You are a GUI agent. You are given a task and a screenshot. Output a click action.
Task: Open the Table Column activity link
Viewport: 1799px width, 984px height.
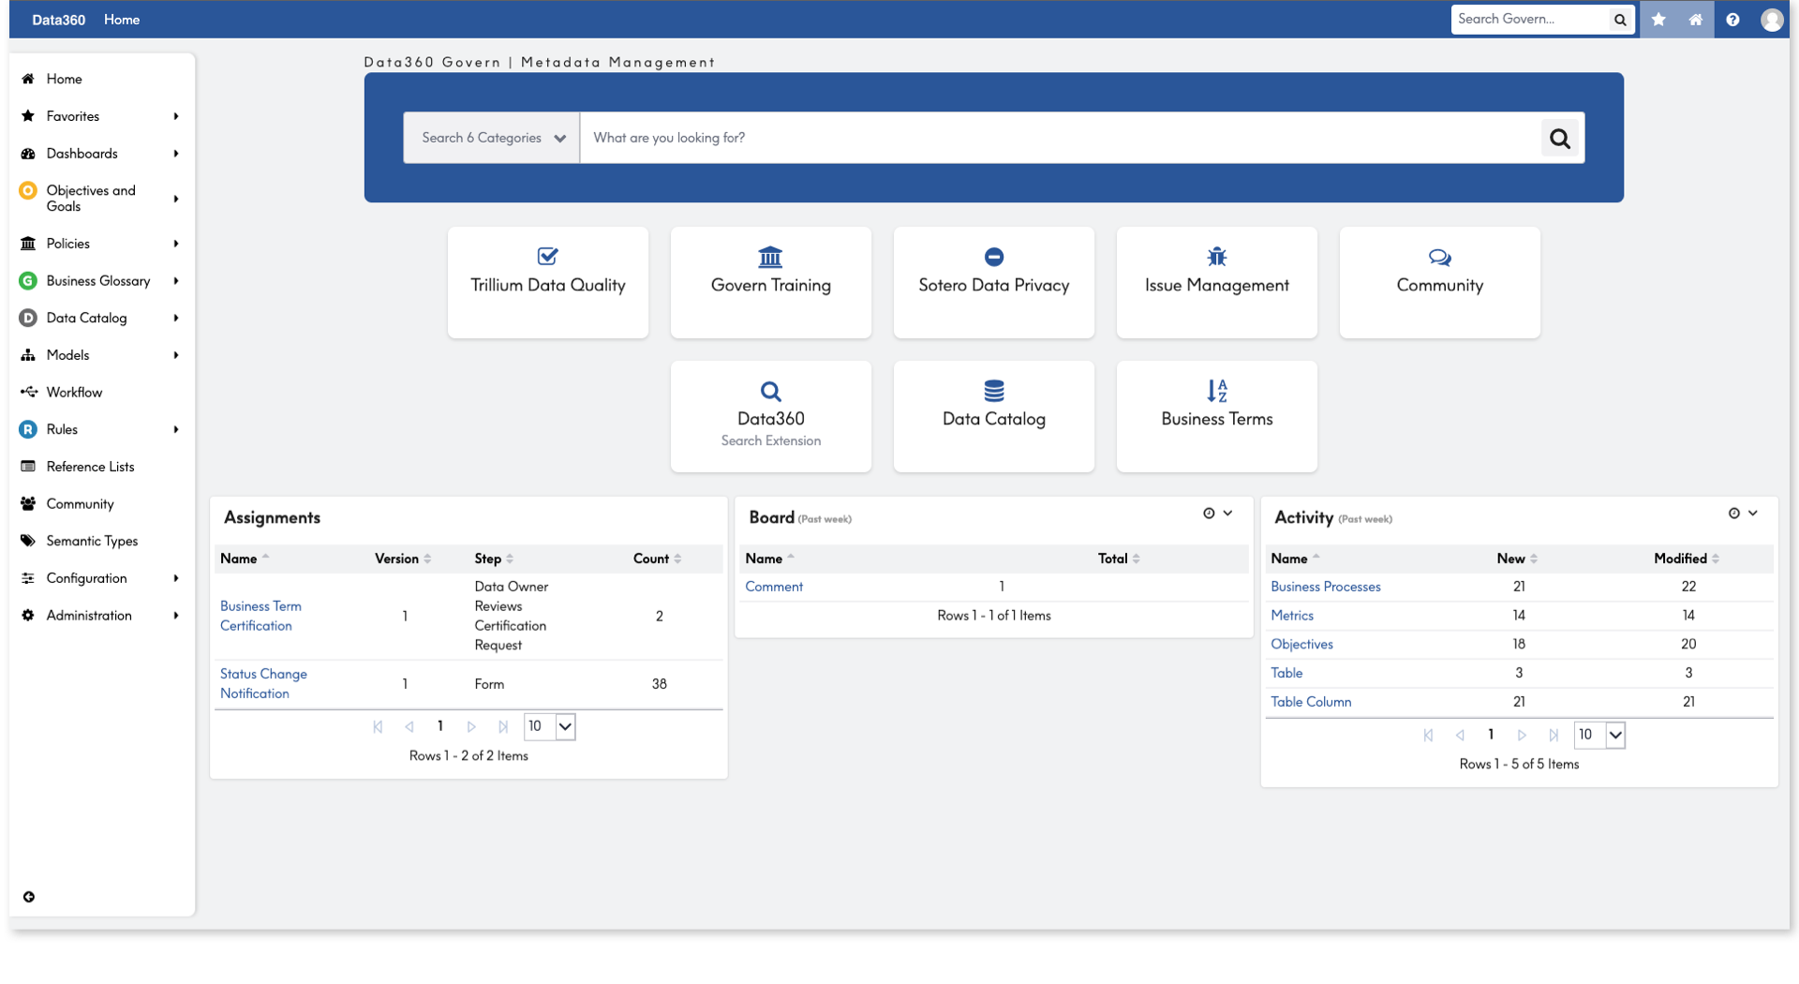pyautogui.click(x=1311, y=702)
